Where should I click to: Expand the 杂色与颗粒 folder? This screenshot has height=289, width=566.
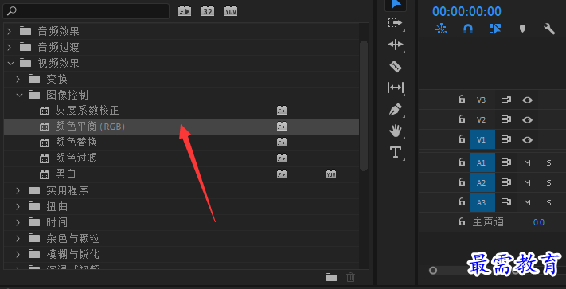point(18,238)
